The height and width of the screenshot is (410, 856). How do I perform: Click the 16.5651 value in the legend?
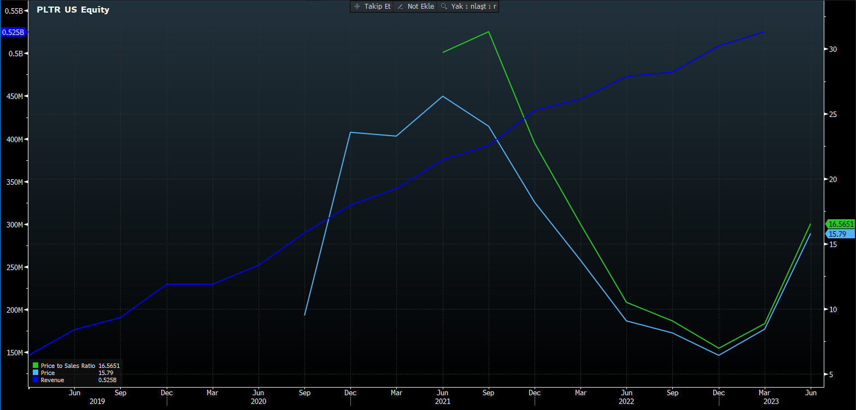click(x=109, y=365)
